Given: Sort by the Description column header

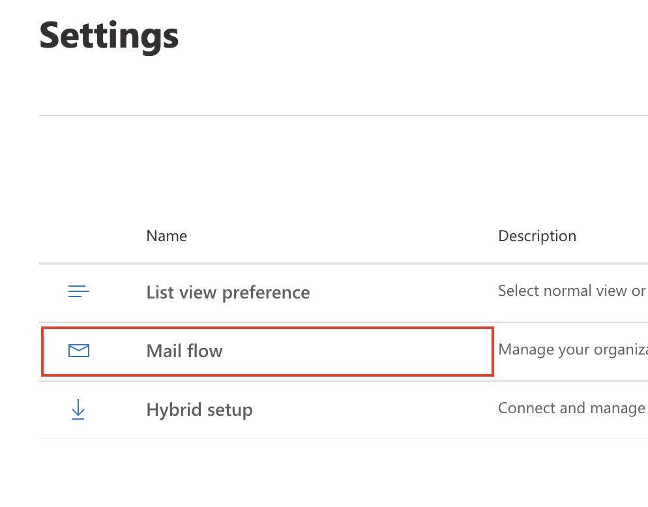Looking at the screenshot, I should (537, 236).
